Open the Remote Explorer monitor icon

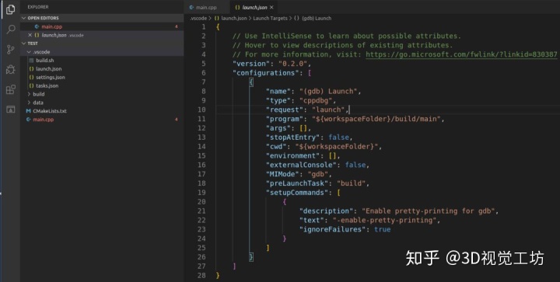11,110
